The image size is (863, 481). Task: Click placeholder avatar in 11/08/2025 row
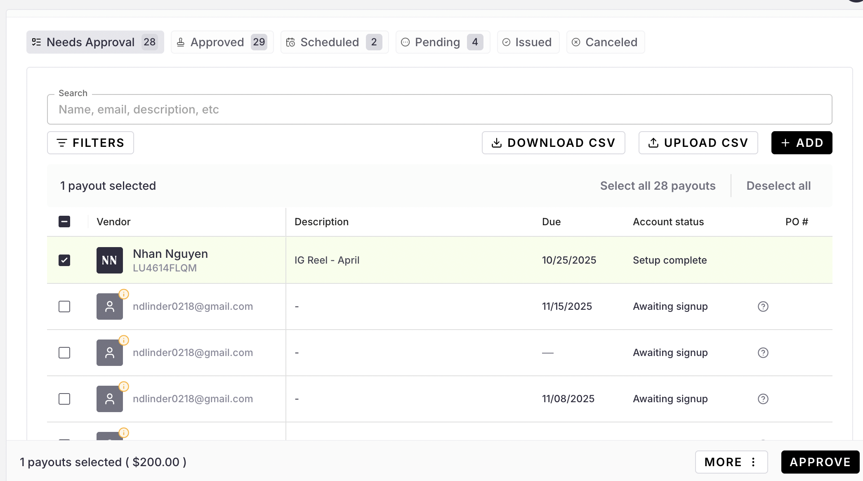(109, 399)
